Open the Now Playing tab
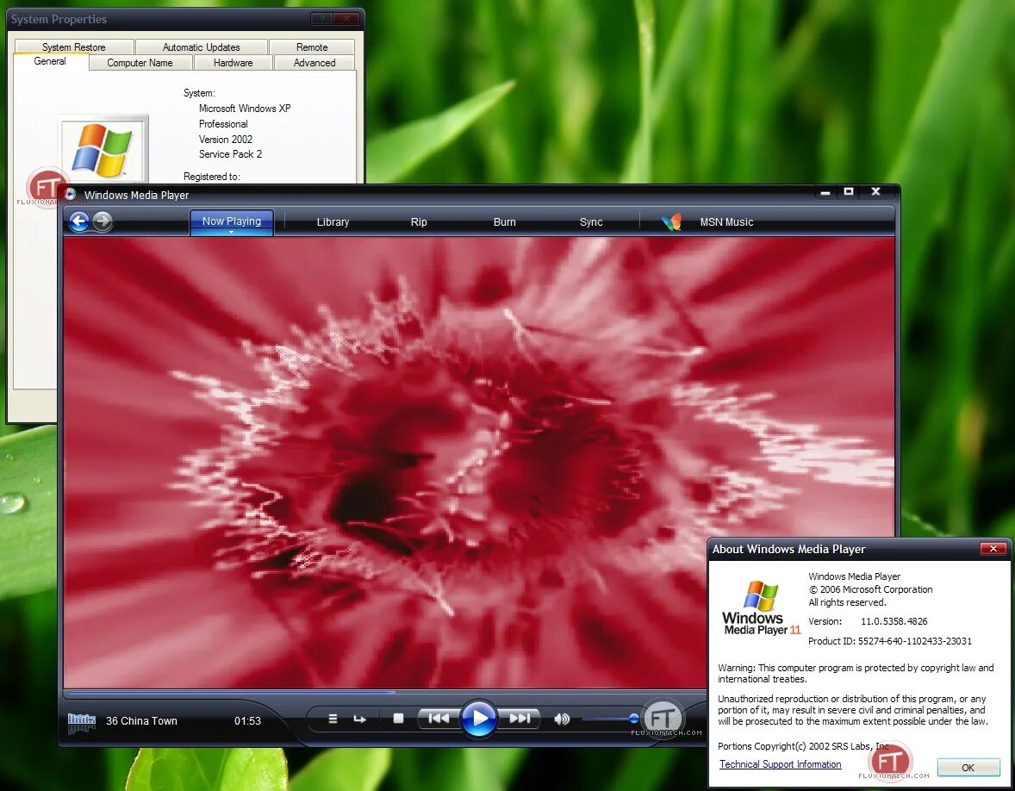 [x=231, y=221]
